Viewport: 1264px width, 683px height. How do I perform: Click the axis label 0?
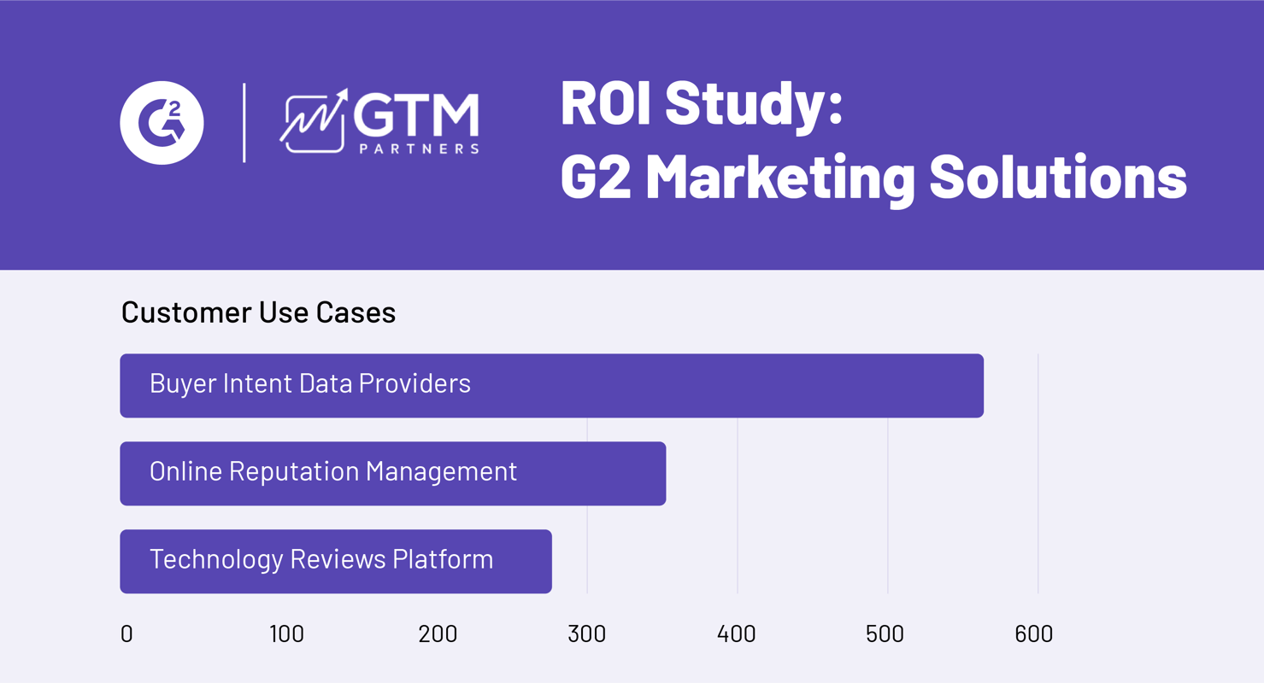click(126, 634)
